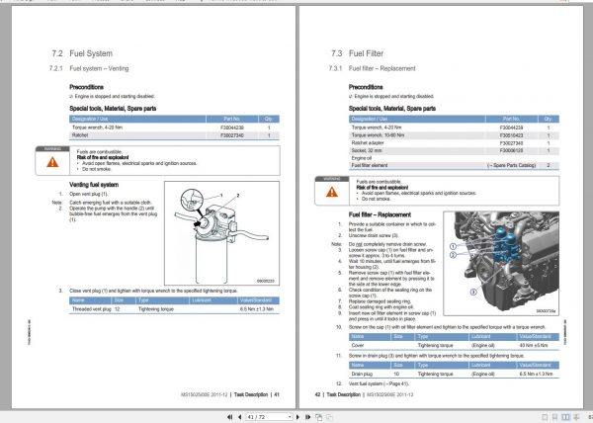Go to the first page of the document
The height and width of the screenshot is (423, 593).
(229, 417)
